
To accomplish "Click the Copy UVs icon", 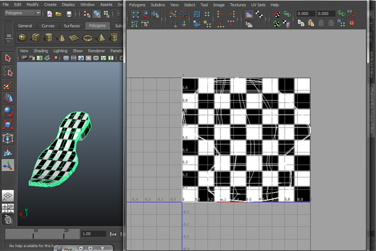I will 301,23.
